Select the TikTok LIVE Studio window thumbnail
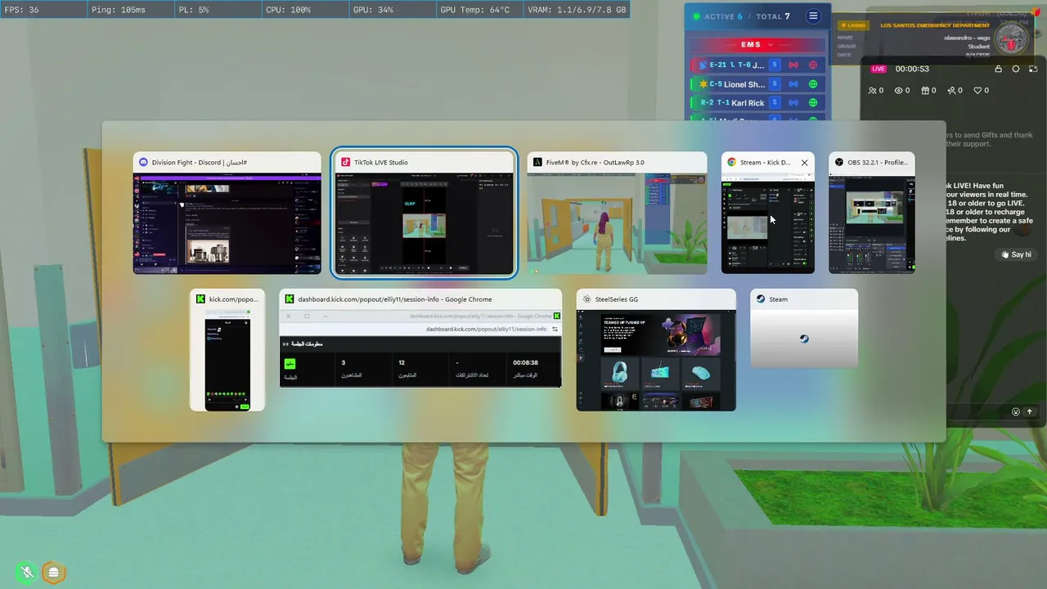The image size is (1047, 589). coord(424,213)
